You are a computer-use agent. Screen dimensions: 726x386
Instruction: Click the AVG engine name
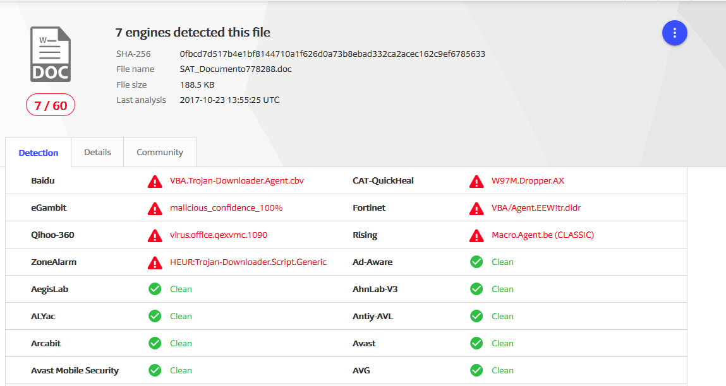pyautogui.click(x=361, y=370)
